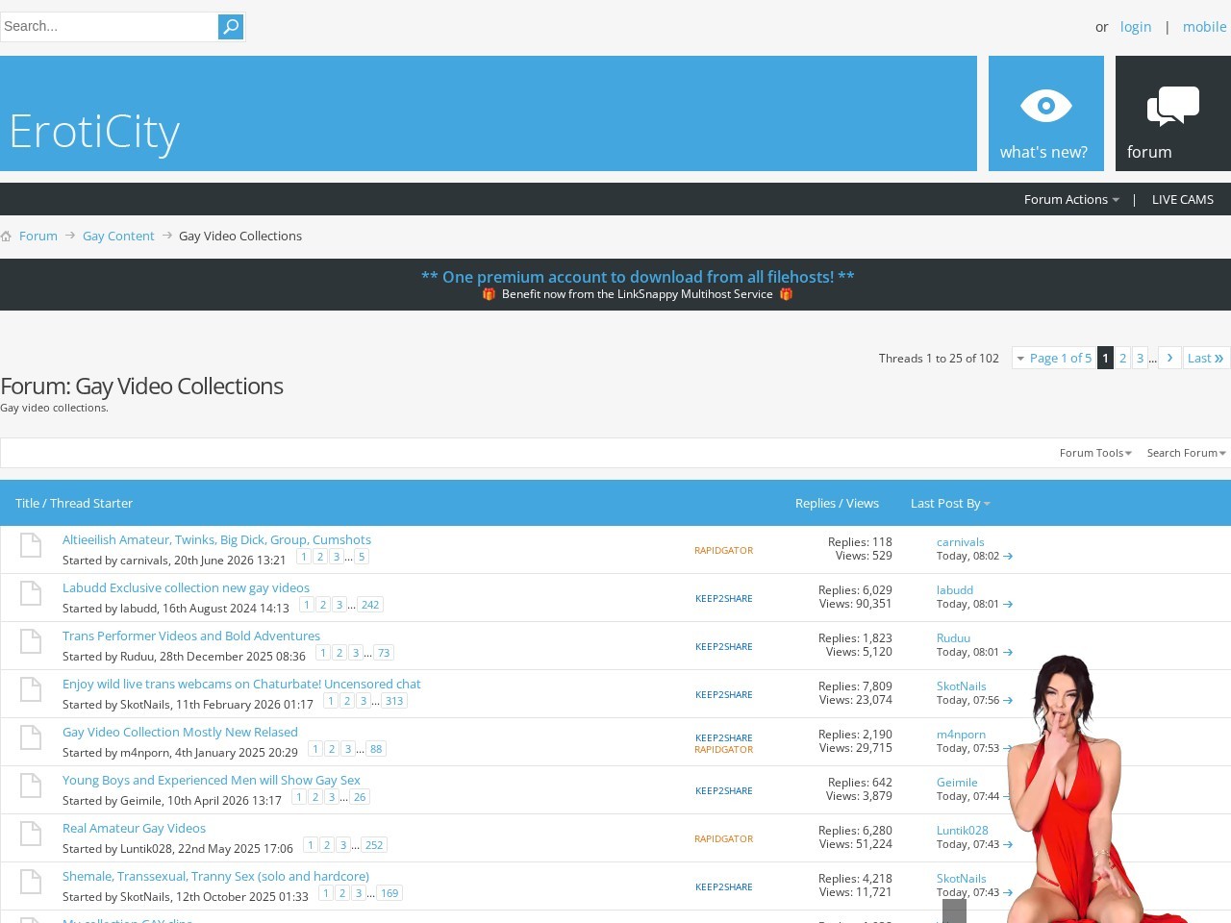Image resolution: width=1231 pixels, height=923 pixels.
Task: Sort by Title column header
Action: pos(27,503)
